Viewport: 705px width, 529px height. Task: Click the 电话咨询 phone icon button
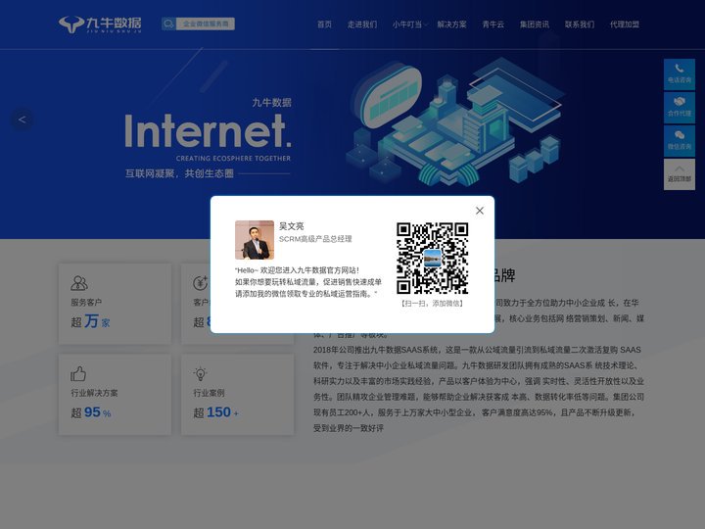680,73
